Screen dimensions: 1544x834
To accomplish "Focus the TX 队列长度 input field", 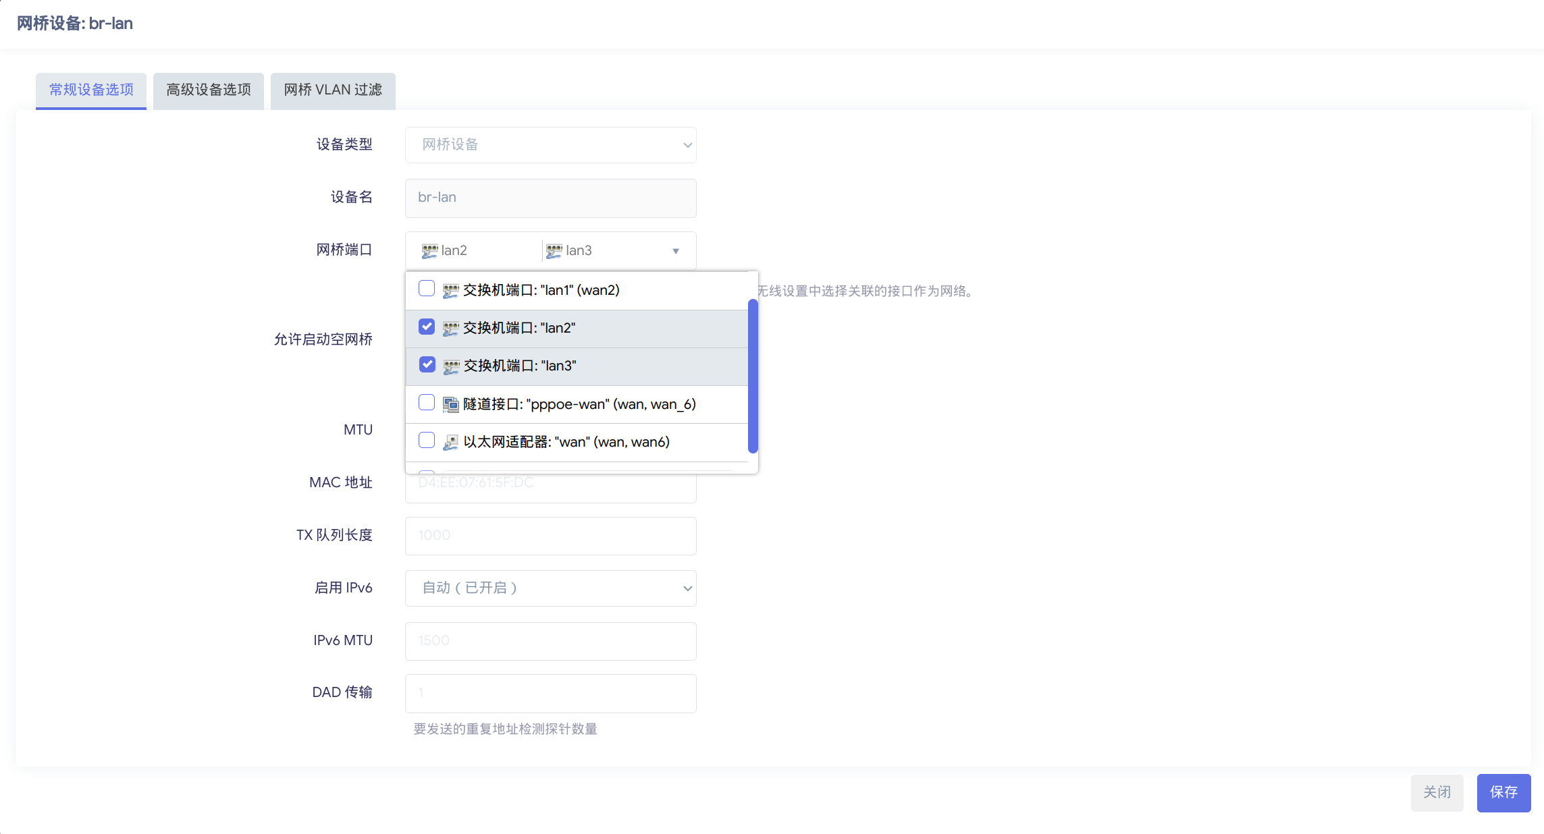I will [x=550, y=536].
